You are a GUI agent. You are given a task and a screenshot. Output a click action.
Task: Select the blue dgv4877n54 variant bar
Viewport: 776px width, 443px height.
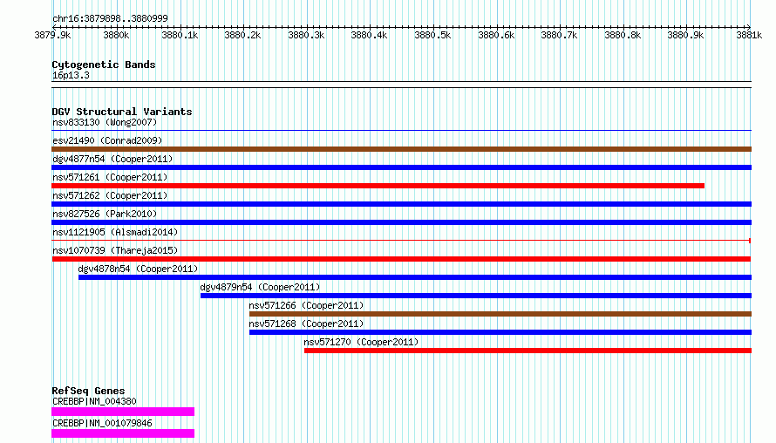(x=401, y=167)
